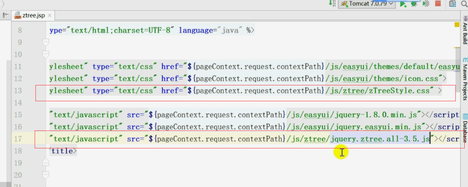This screenshot has height=187, width=468.
Task: Run the Tomcat configuration with green play
Action: [x=403, y=4]
